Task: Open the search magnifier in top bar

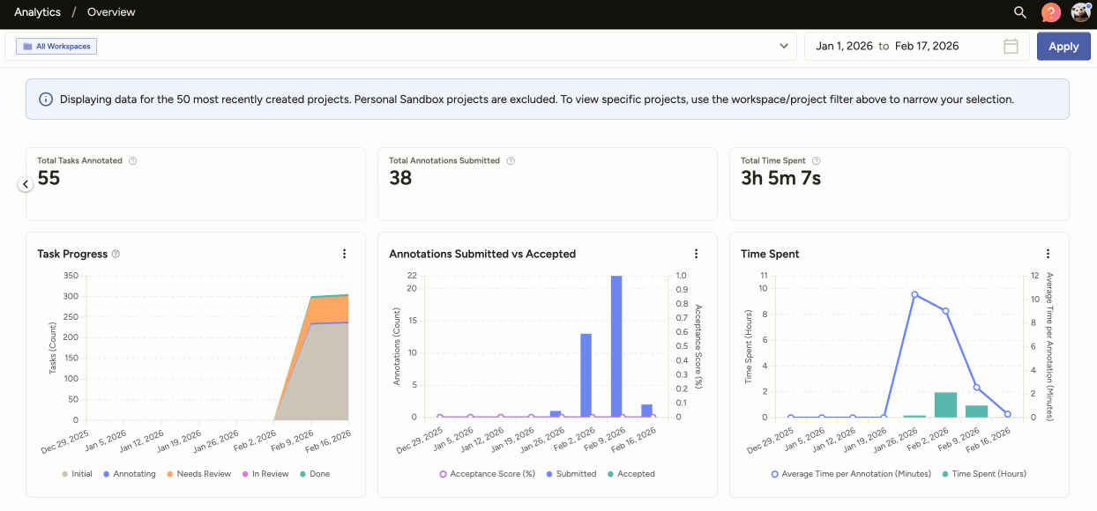Action: pyautogui.click(x=1019, y=12)
